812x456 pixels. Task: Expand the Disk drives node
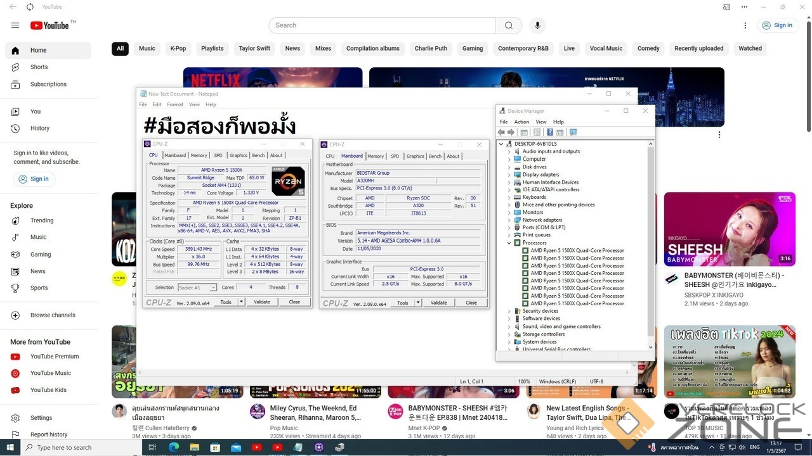(509, 167)
